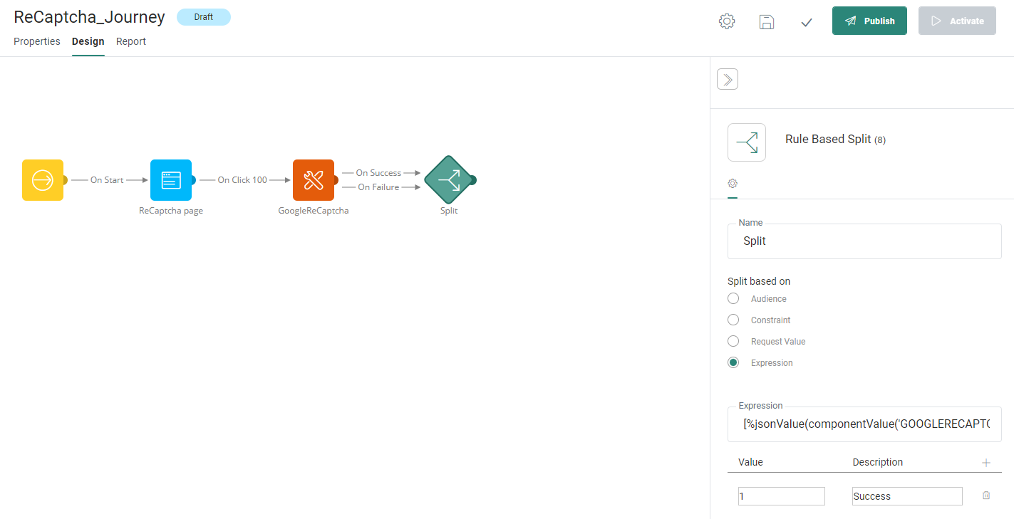Delete the Success value row
The image size is (1014, 519).
point(986,496)
